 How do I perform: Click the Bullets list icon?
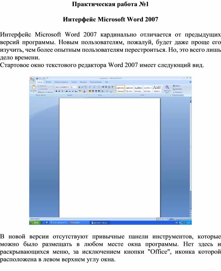tap(90, 87)
